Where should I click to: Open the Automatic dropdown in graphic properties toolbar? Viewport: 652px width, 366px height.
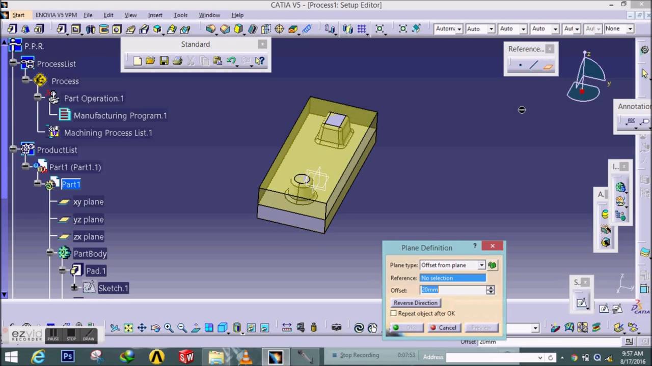coord(458,29)
